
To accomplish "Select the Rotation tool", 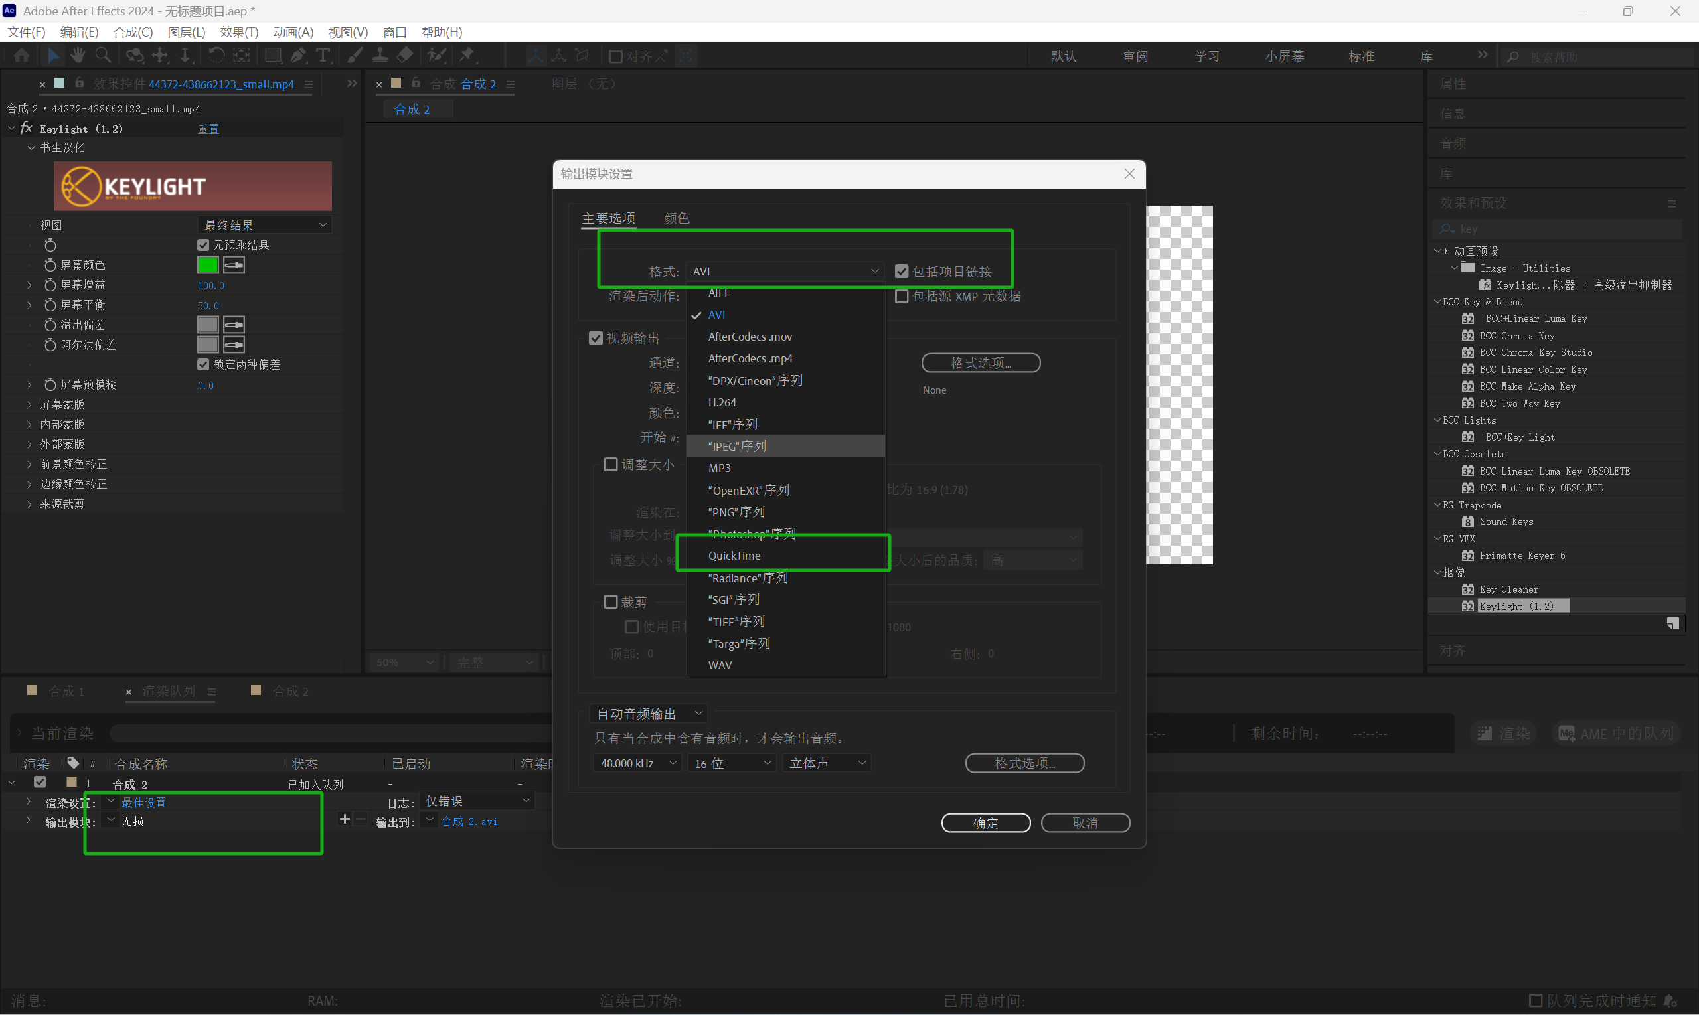I will click(x=216, y=55).
